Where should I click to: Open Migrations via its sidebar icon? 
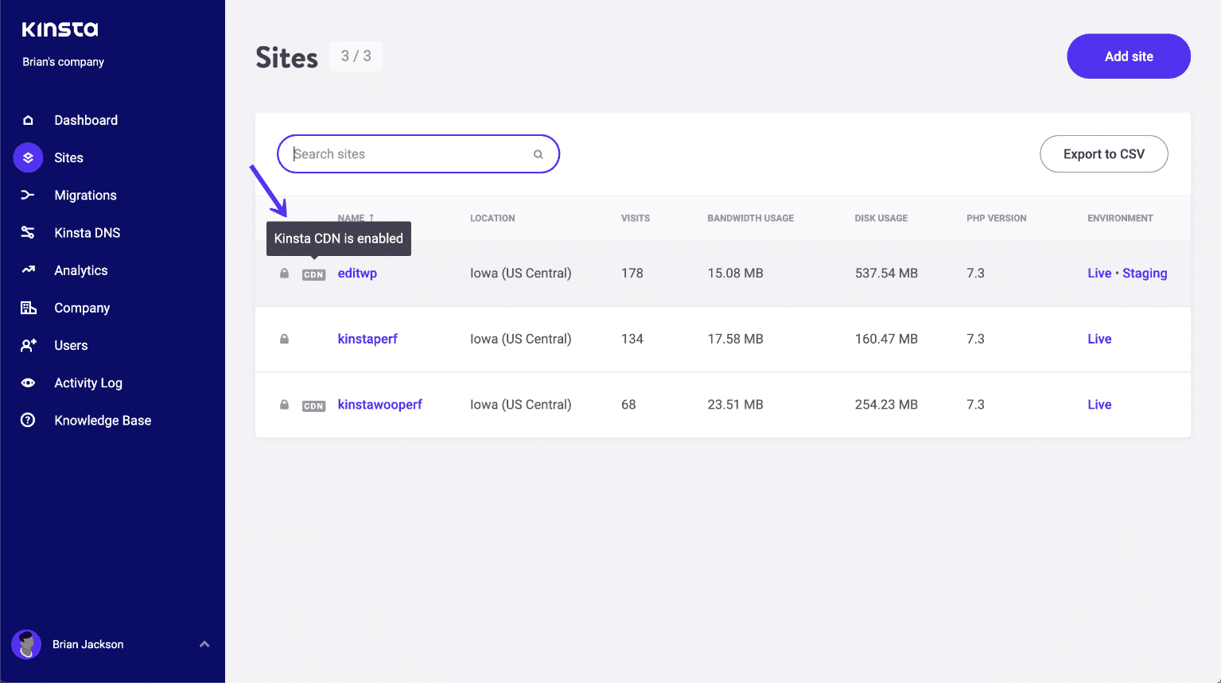pos(27,195)
